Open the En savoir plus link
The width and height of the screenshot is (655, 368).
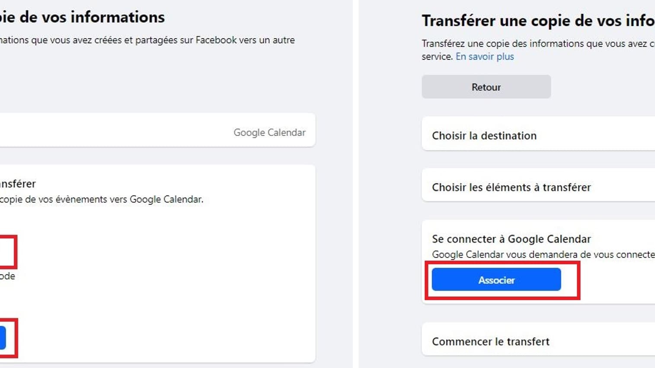(485, 57)
